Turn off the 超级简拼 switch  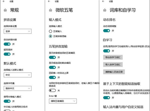tap(7, 54)
